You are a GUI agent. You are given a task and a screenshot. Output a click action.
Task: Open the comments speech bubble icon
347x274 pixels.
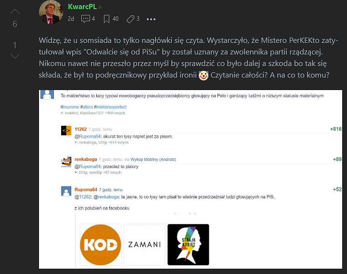(x=85, y=19)
